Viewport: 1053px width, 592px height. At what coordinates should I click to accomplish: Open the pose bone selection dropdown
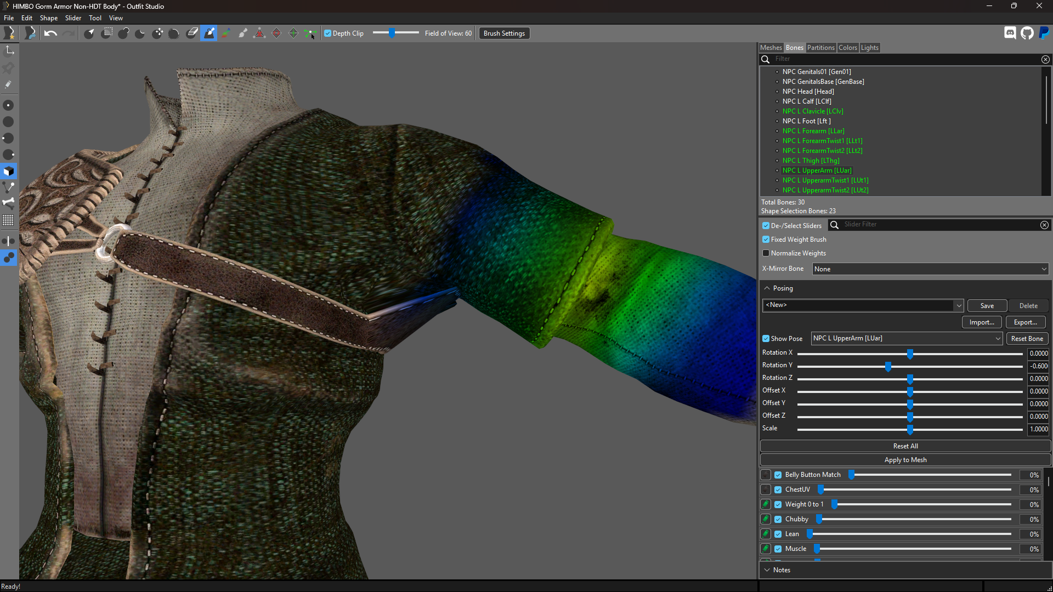coord(907,339)
